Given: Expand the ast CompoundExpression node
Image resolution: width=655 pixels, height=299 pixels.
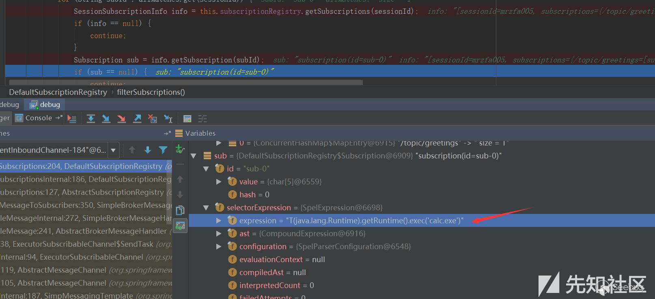Looking at the screenshot, I should pos(219,234).
